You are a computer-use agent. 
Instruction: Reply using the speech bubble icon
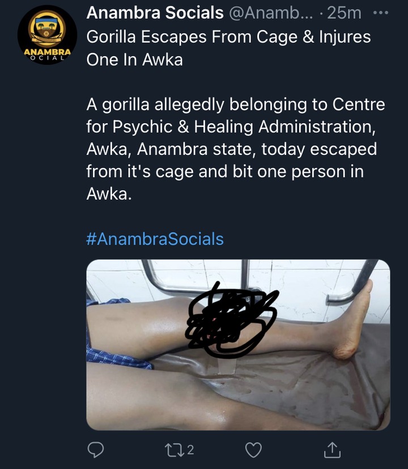tap(96, 450)
